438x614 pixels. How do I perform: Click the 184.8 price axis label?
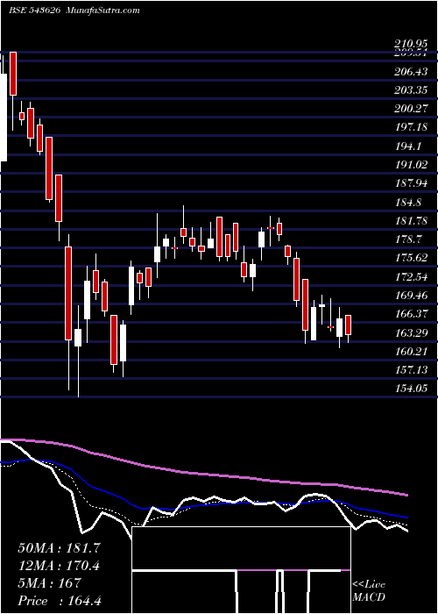coord(408,202)
